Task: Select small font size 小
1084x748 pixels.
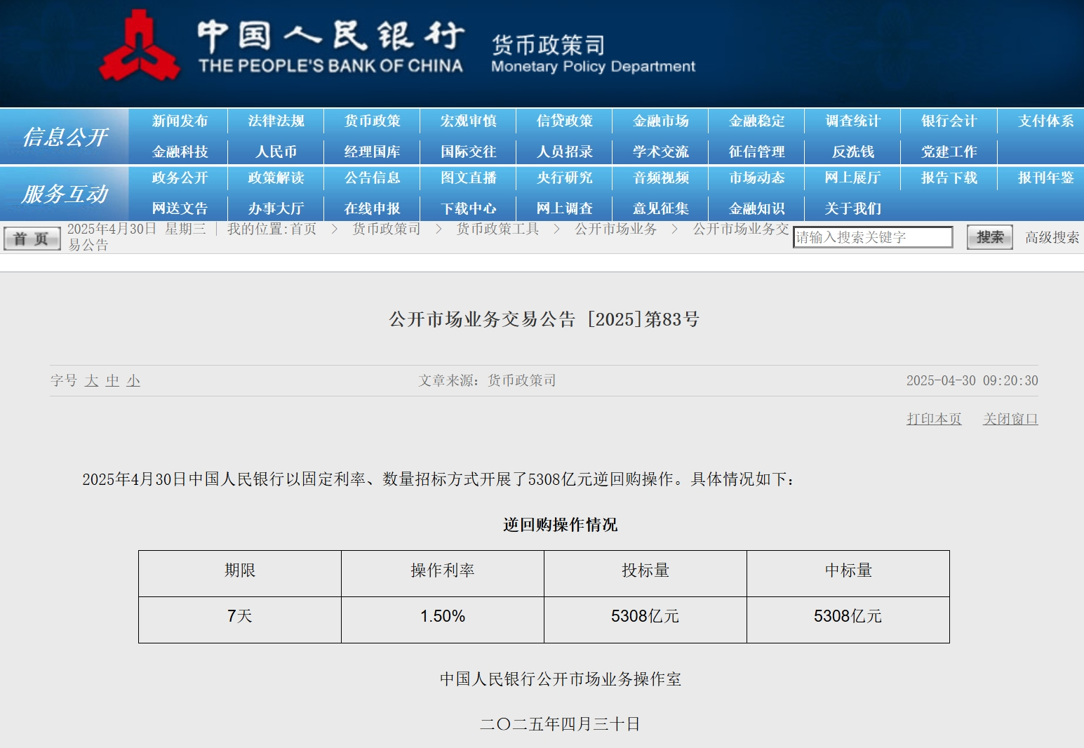Action: coord(133,380)
